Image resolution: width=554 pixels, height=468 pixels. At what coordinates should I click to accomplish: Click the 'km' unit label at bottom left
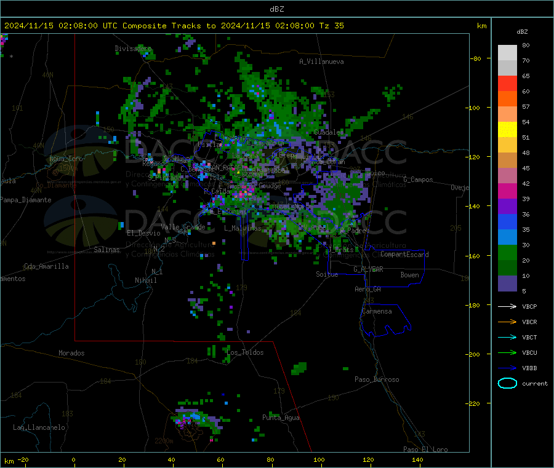tap(9, 461)
